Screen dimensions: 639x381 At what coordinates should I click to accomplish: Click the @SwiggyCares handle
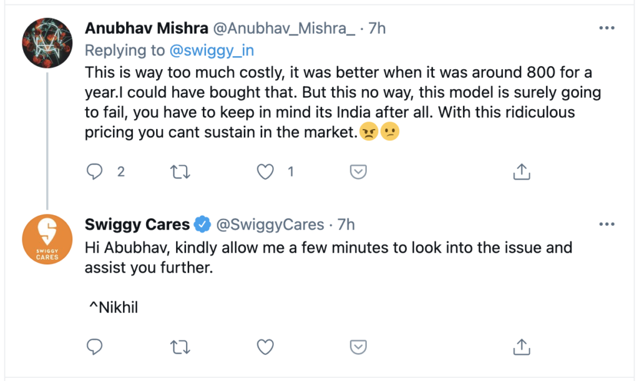click(270, 224)
